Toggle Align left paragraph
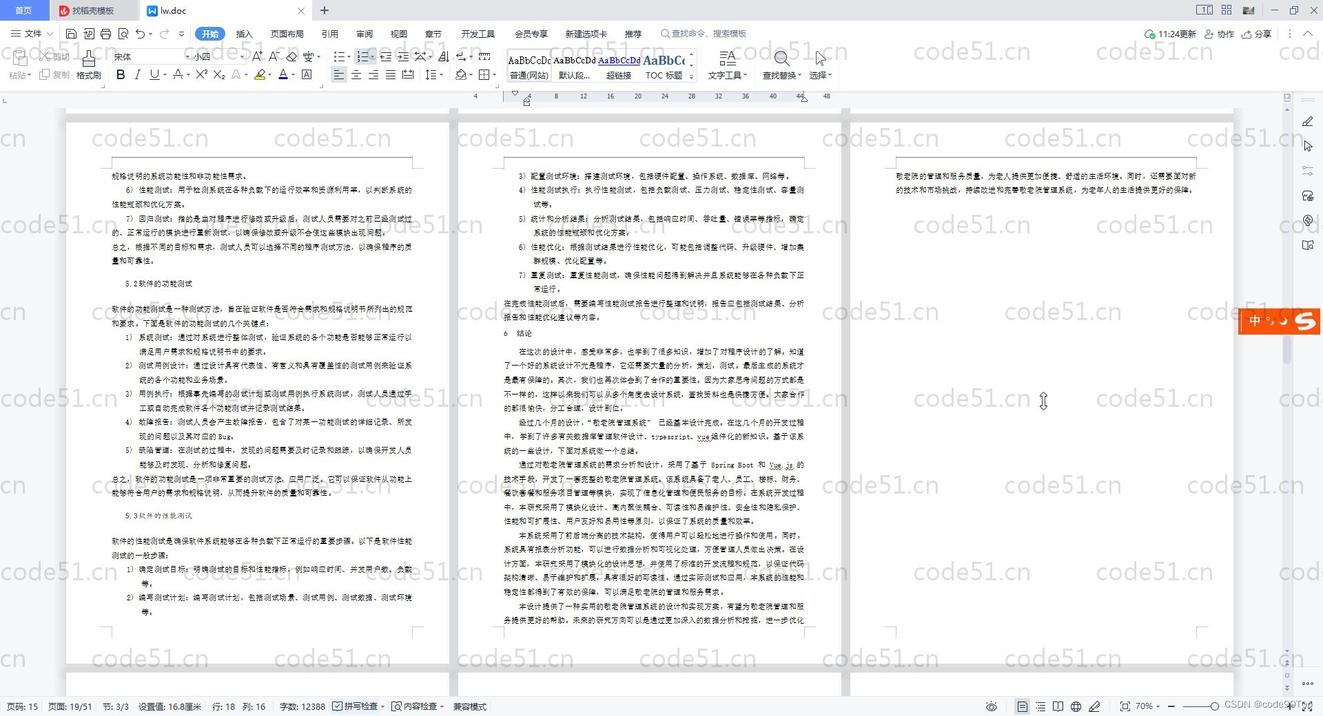The image size is (1323, 716). pos(338,74)
